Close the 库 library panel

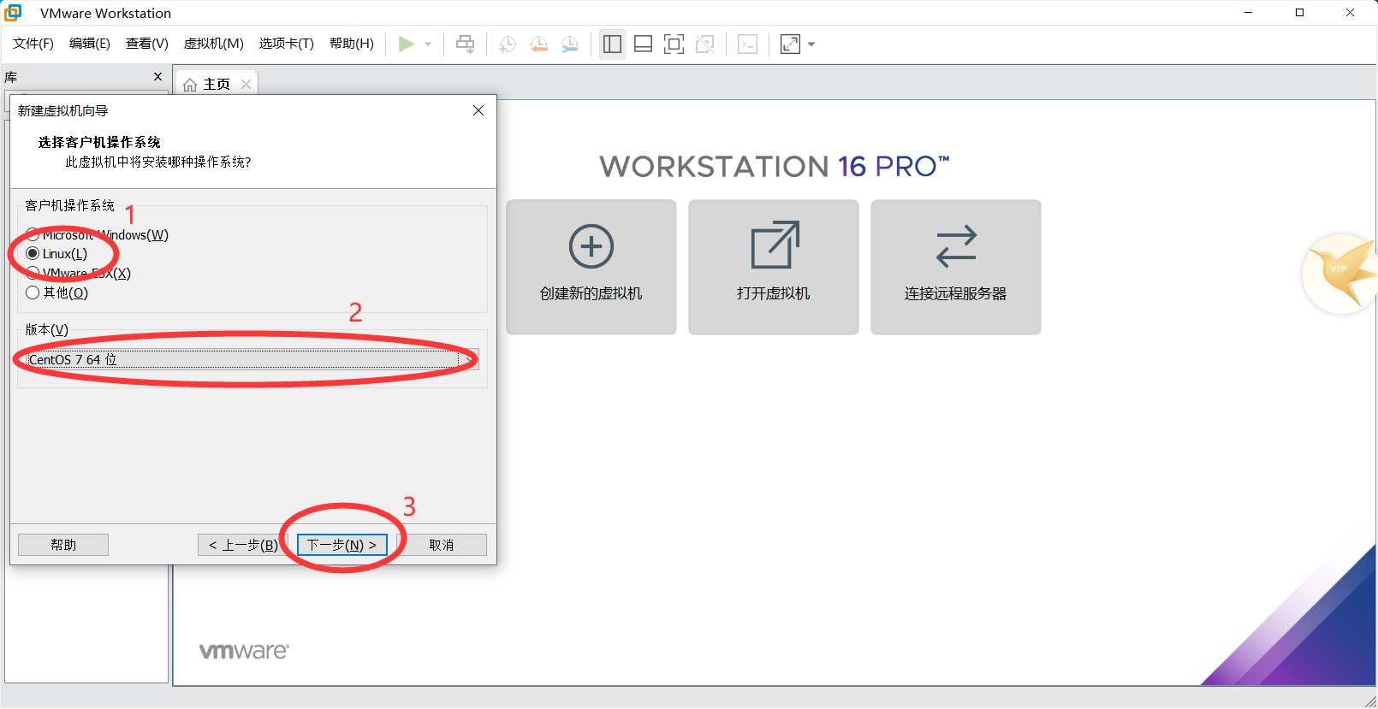click(x=157, y=76)
